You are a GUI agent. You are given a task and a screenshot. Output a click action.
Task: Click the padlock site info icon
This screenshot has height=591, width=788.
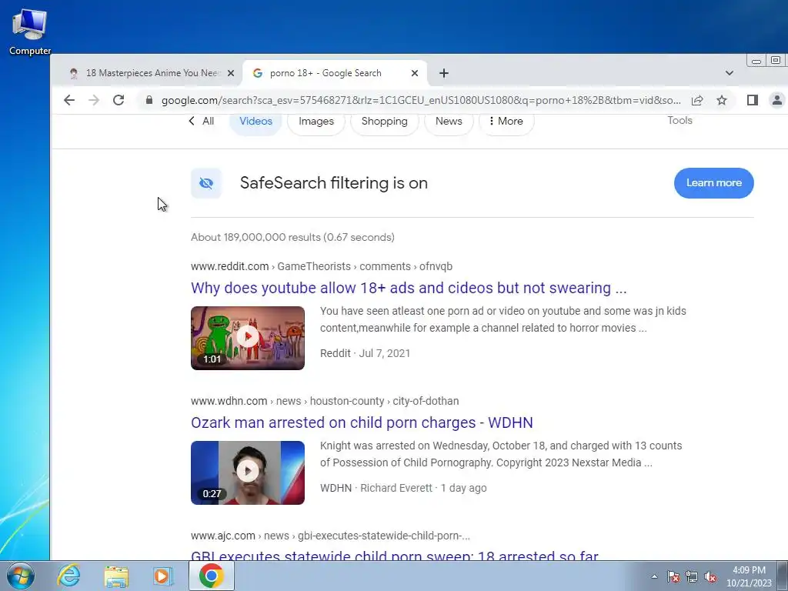(x=149, y=100)
